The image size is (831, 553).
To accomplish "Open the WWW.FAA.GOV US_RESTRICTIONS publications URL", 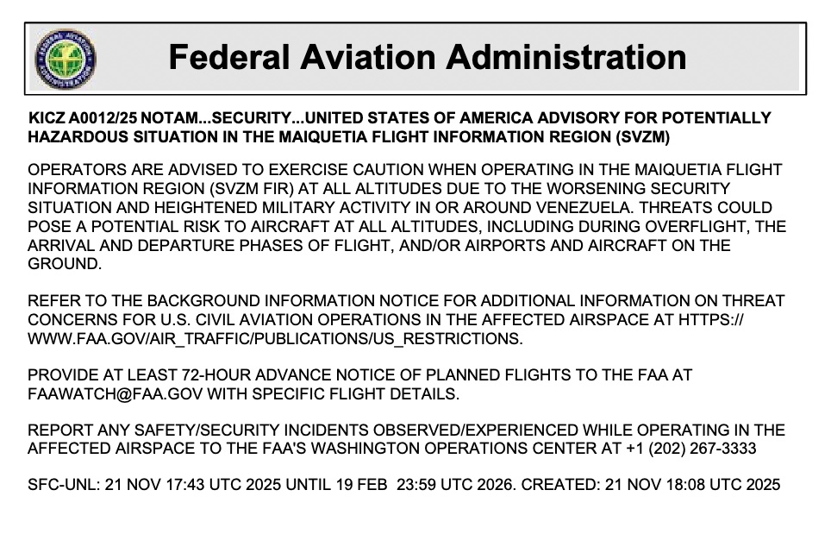I will point(275,339).
